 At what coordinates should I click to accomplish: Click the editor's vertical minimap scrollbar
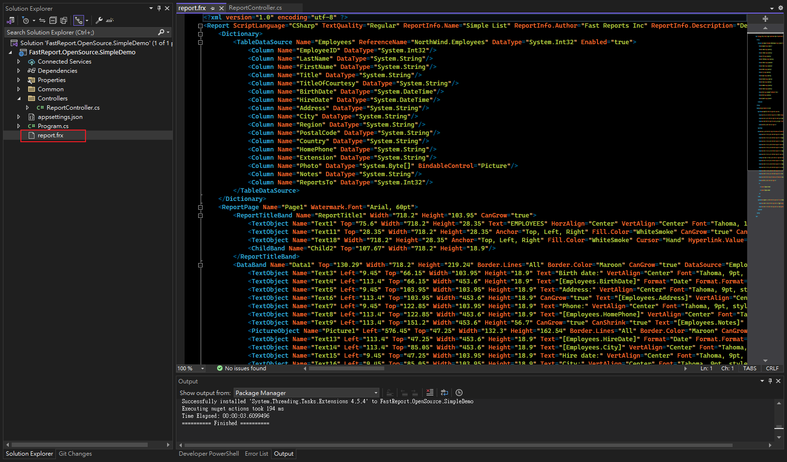click(766, 194)
